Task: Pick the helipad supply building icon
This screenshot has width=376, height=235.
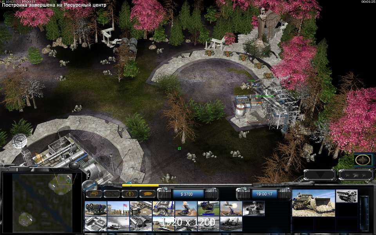Action: [141, 208]
